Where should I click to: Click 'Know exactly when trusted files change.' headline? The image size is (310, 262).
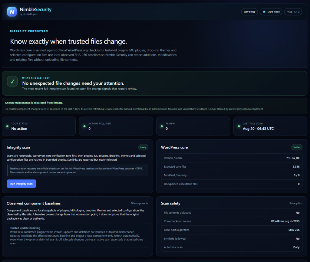pyautogui.click(x=68, y=41)
